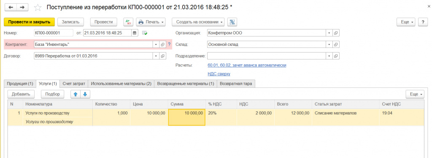Move row up with blue arrow
This screenshot has height=158, width=432.
(x=76, y=94)
